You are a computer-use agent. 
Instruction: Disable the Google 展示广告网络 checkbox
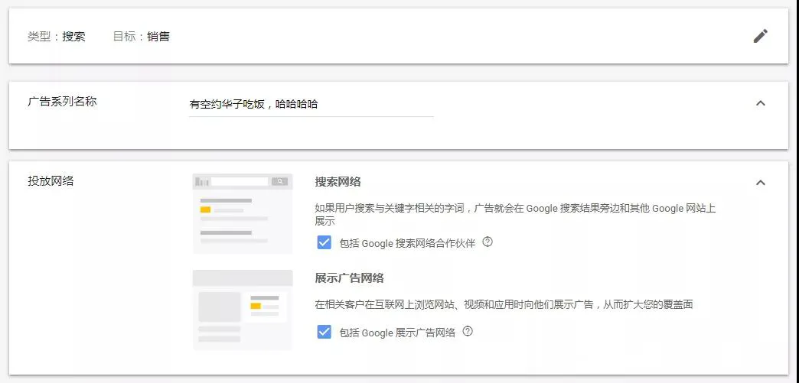324,332
